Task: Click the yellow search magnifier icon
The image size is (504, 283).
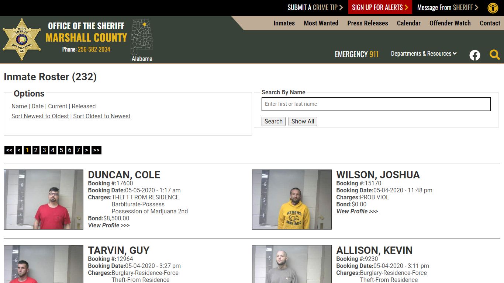Action: (495, 55)
